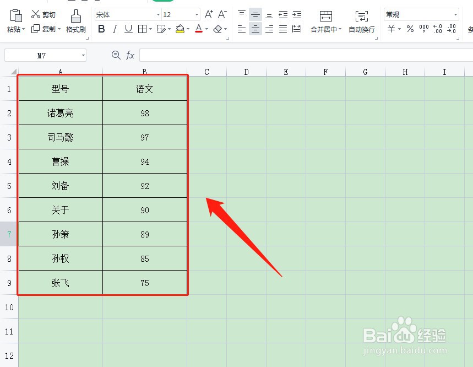Click the fill color bucket icon
Image resolution: width=473 pixels, height=367 pixels.
click(x=180, y=29)
